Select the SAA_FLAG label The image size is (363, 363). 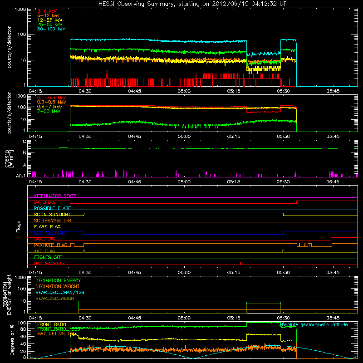44,239
